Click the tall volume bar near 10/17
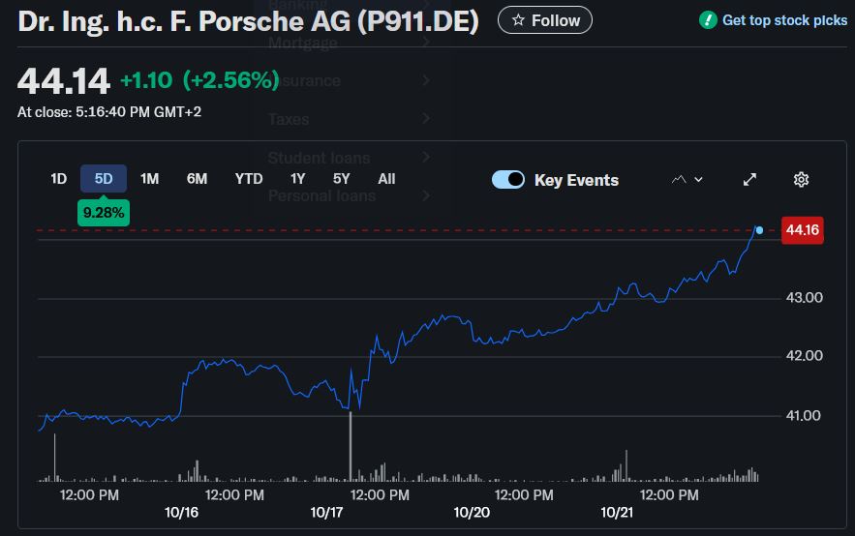 (351, 446)
